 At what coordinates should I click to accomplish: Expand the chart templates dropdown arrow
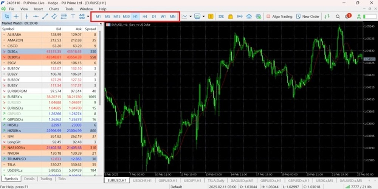[204, 16]
